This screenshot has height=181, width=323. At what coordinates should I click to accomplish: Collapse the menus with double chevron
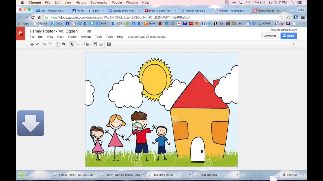[293, 44]
